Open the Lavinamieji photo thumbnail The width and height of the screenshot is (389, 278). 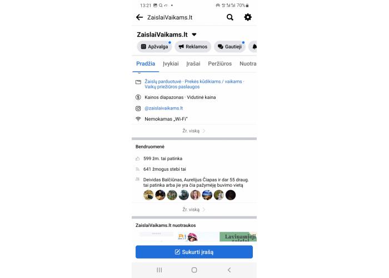[238, 237]
